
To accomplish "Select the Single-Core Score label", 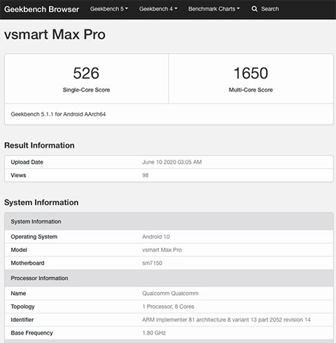I will tap(86, 90).
